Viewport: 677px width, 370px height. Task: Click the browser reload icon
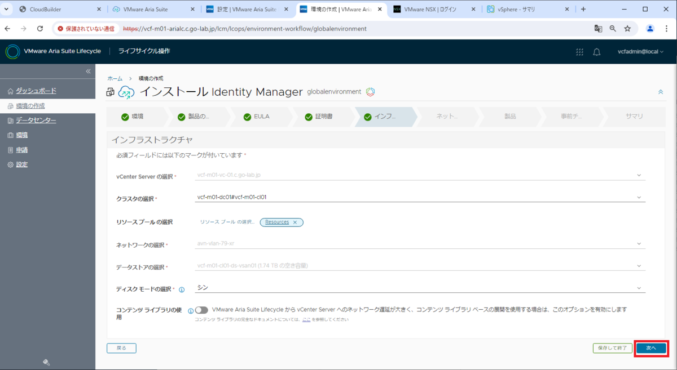point(40,28)
